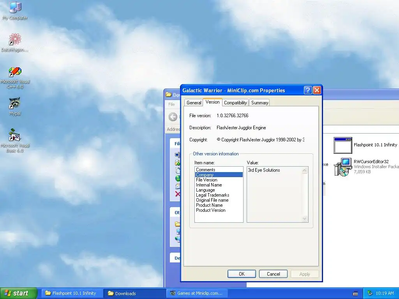Switch to the Summary tab

(x=260, y=103)
